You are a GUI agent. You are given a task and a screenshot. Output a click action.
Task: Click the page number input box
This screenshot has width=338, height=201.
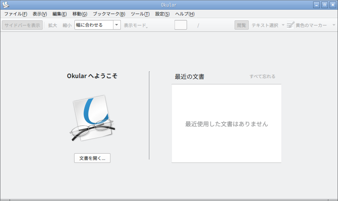point(180,25)
